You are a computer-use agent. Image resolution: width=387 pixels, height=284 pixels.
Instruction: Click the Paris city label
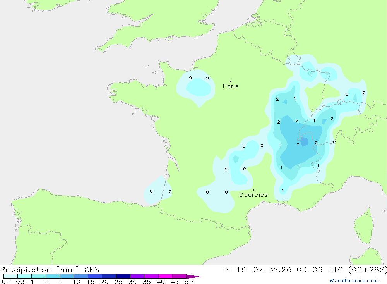231,86
